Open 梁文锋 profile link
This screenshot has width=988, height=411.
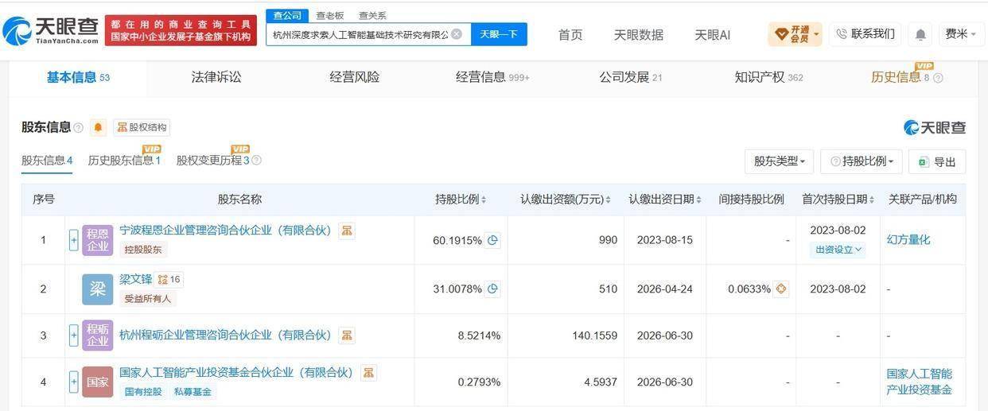(135, 280)
